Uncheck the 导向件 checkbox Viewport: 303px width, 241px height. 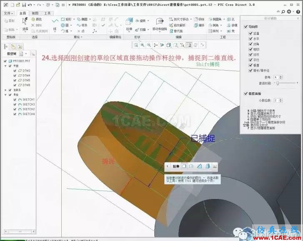245,27
